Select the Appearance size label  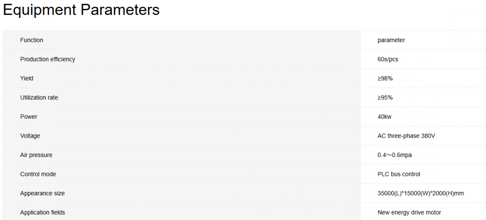42,193
